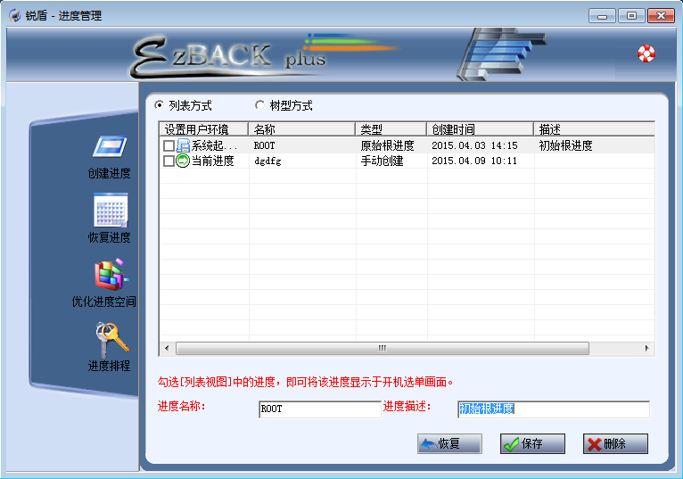Click the 保存 save button
Screen dimensions: 683x479
point(532,443)
